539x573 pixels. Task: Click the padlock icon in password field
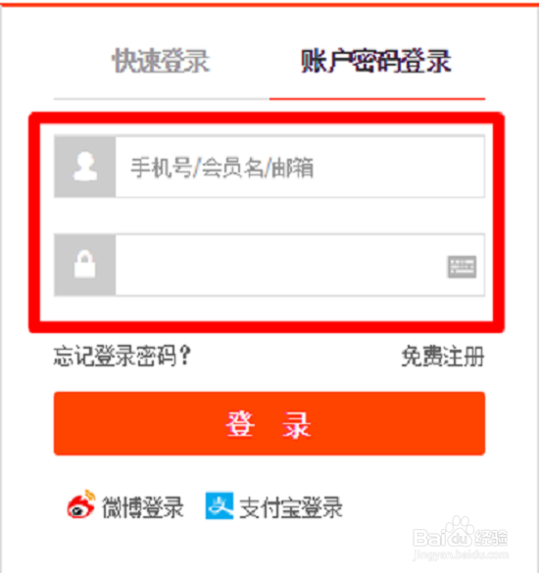tap(85, 264)
